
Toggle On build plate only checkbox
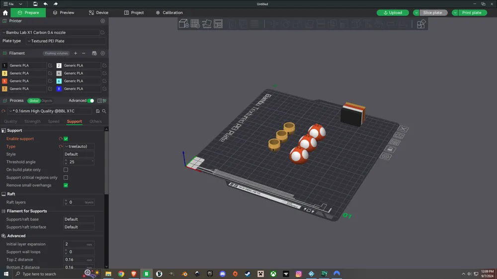pyautogui.click(x=66, y=170)
